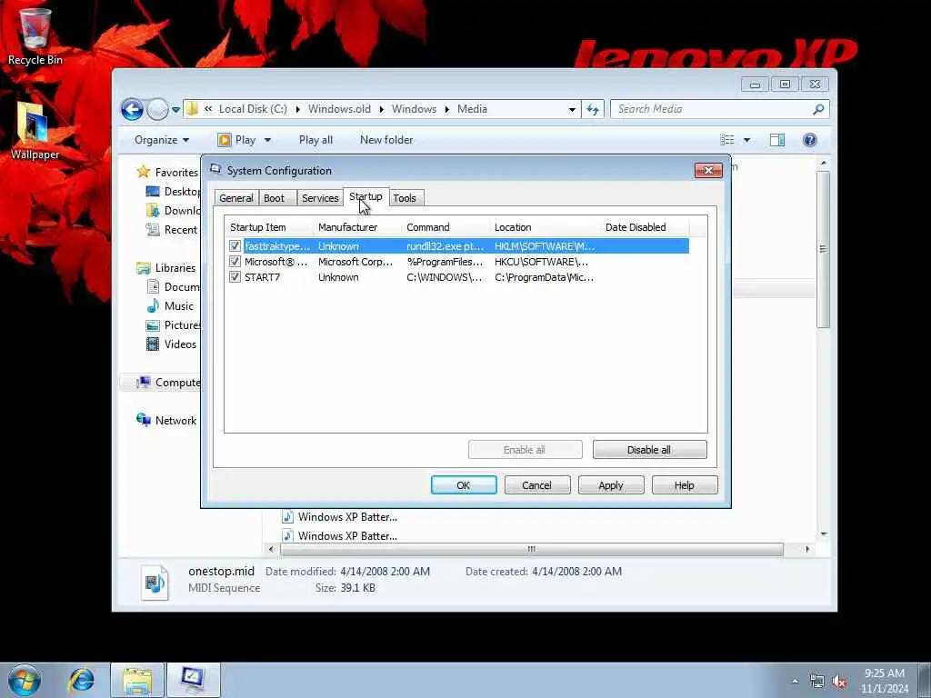Click the network icon in system tray

[x=817, y=682]
